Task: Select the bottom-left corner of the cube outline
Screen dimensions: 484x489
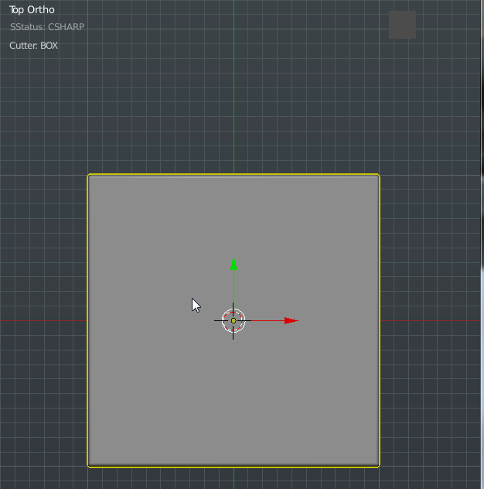Action: pos(89,466)
